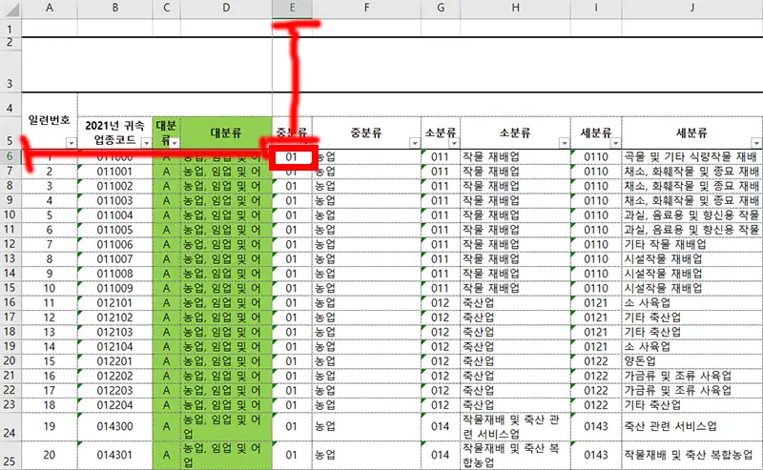Select row 25 header
763x470 pixels.
coord(10,456)
